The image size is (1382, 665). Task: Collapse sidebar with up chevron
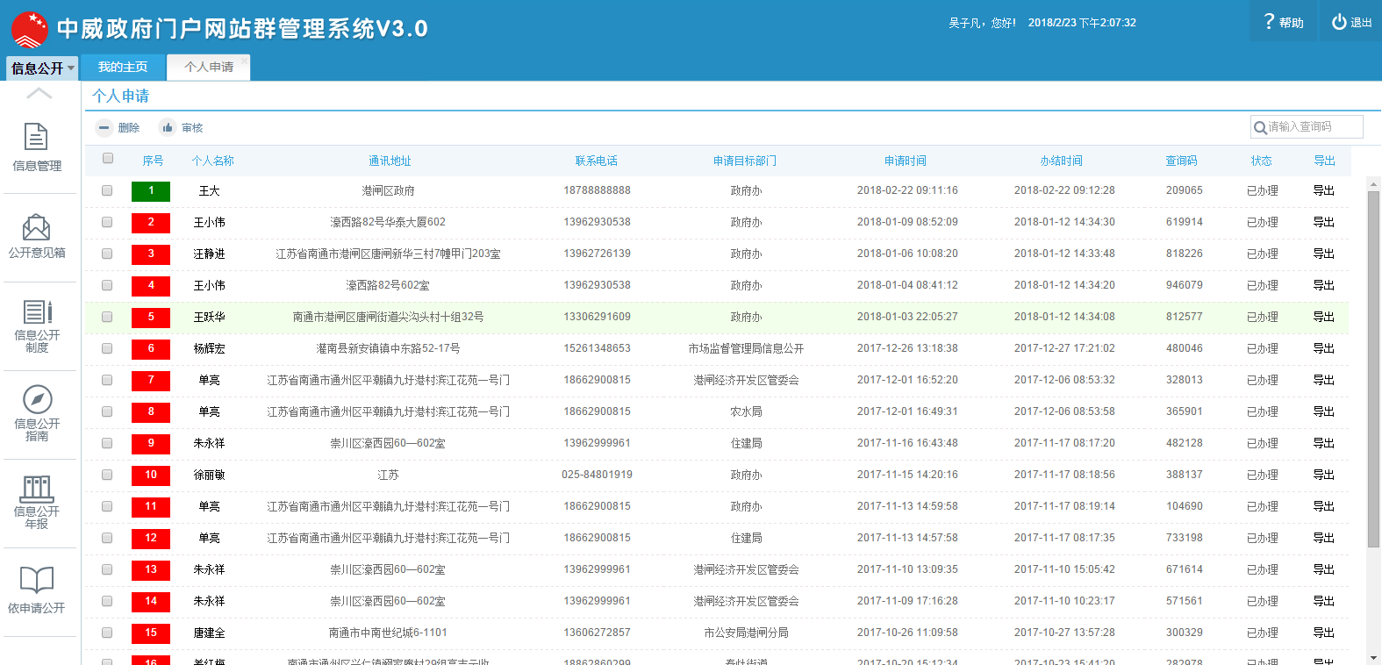pyautogui.click(x=39, y=94)
